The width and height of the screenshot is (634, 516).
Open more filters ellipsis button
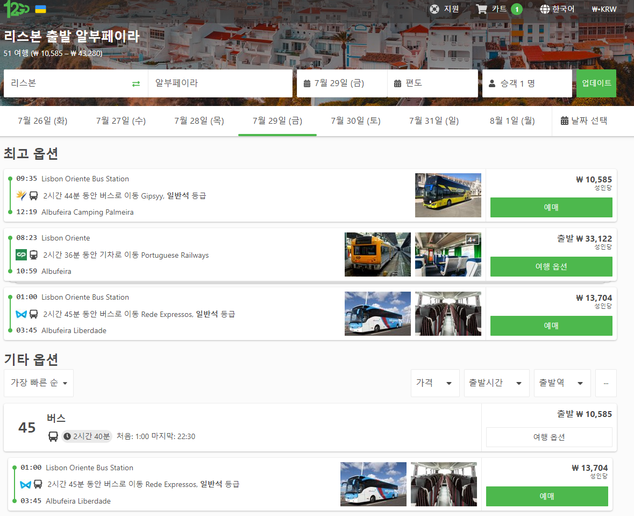pyautogui.click(x=605, y=383)
